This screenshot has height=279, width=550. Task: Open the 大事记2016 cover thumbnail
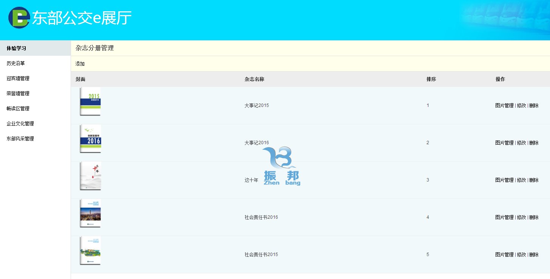pyautogui.click(x=90, y=139)
